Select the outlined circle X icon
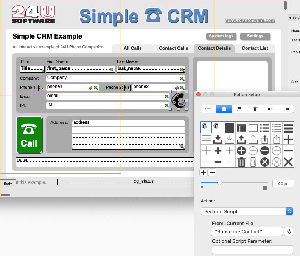This screenshot has width=300, height=256. [x=277, y=162]
